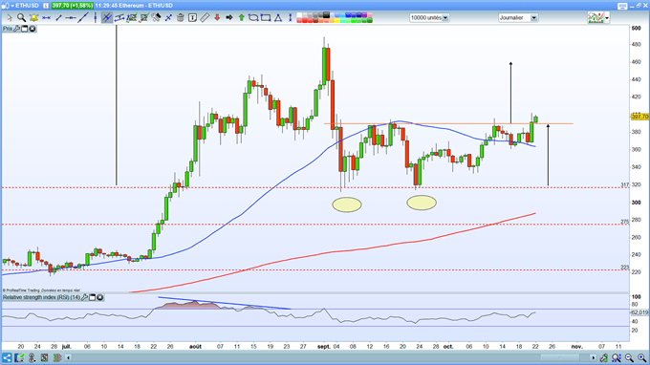This screenshot has height=365, width=650.
Task: Click the chart indicators template icon
Action: [596, 18]
